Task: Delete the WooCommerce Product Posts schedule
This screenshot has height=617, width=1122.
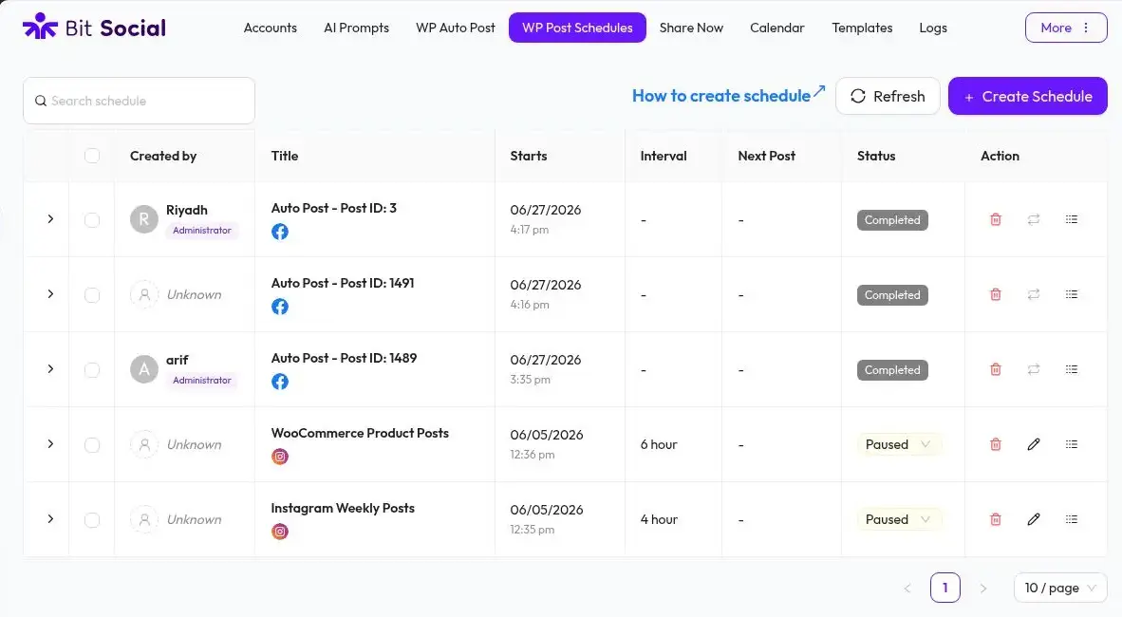Action: (x=996, y=444)
